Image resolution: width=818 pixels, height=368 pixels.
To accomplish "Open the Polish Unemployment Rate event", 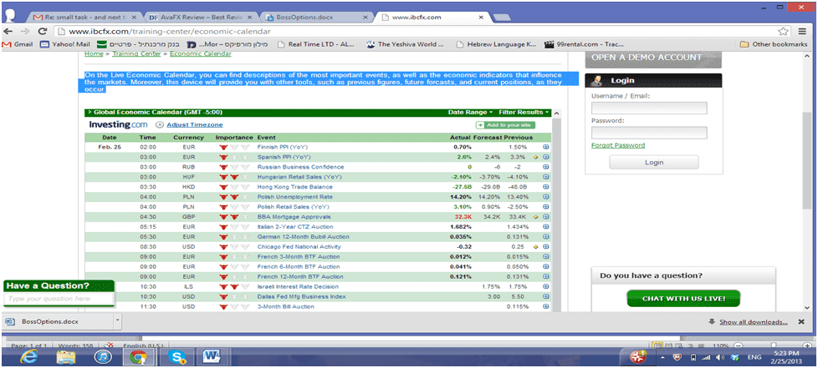I will coord(294,197).
